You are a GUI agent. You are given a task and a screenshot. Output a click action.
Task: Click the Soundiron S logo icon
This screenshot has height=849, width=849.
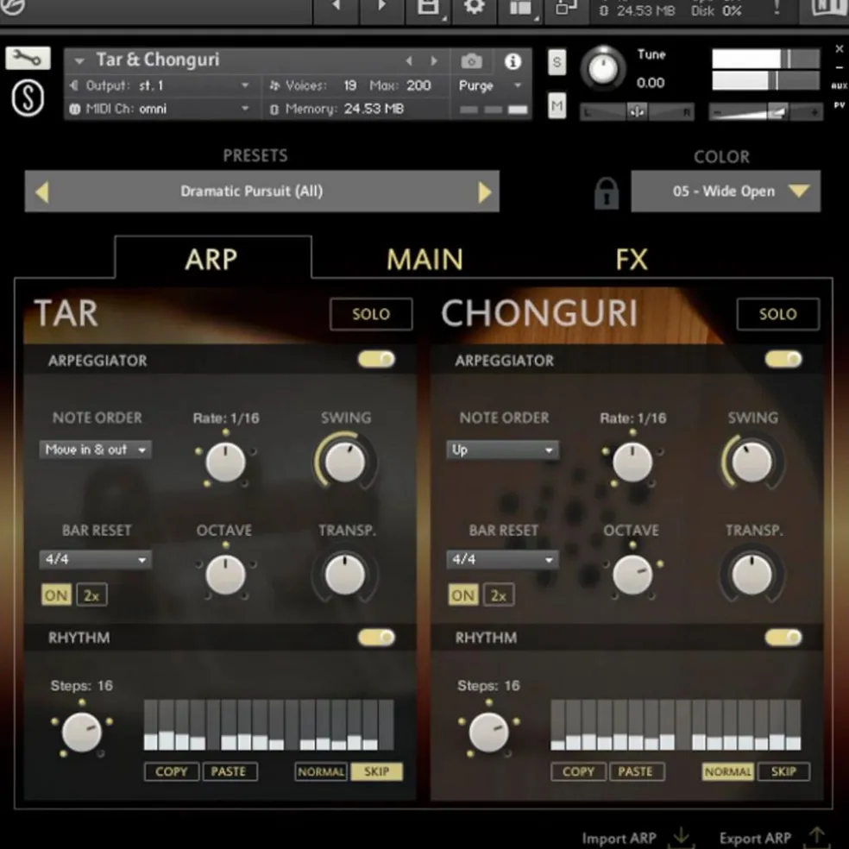(28, 98)
